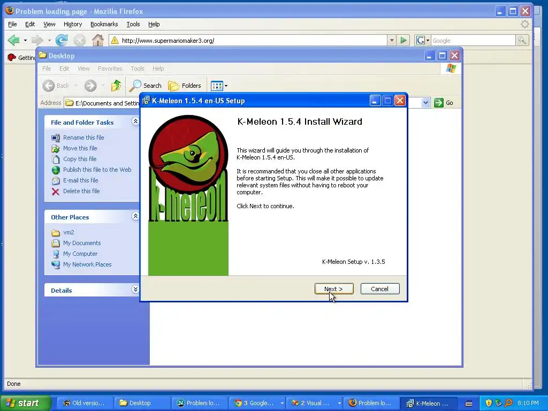Click Search in the explorer toolbar
Screen dimensions: 548x411
point(146,86)
